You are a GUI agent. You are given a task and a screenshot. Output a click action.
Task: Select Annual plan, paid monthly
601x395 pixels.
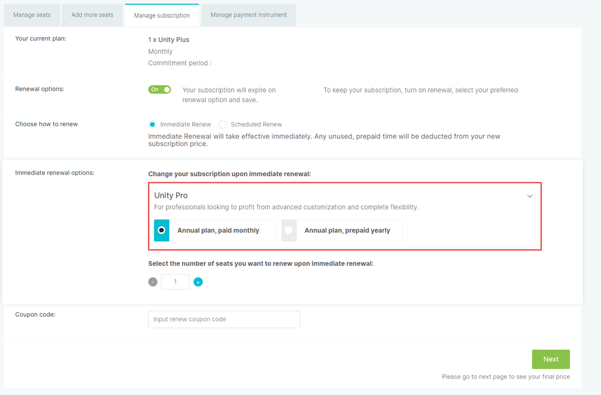(x=215, y=230)
